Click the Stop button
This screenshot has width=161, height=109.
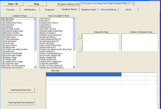click(36, 4)
